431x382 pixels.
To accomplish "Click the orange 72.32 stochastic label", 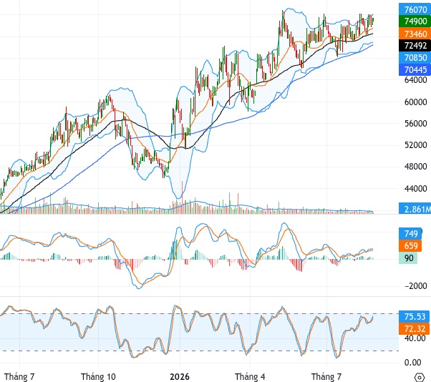I will pyautogui.click(x=415, y=328).
